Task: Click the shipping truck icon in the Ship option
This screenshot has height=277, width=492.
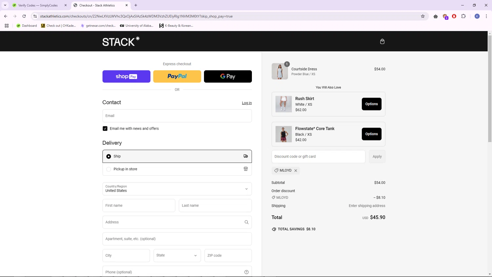Action: pyautogui.click(x=246, y=156)
